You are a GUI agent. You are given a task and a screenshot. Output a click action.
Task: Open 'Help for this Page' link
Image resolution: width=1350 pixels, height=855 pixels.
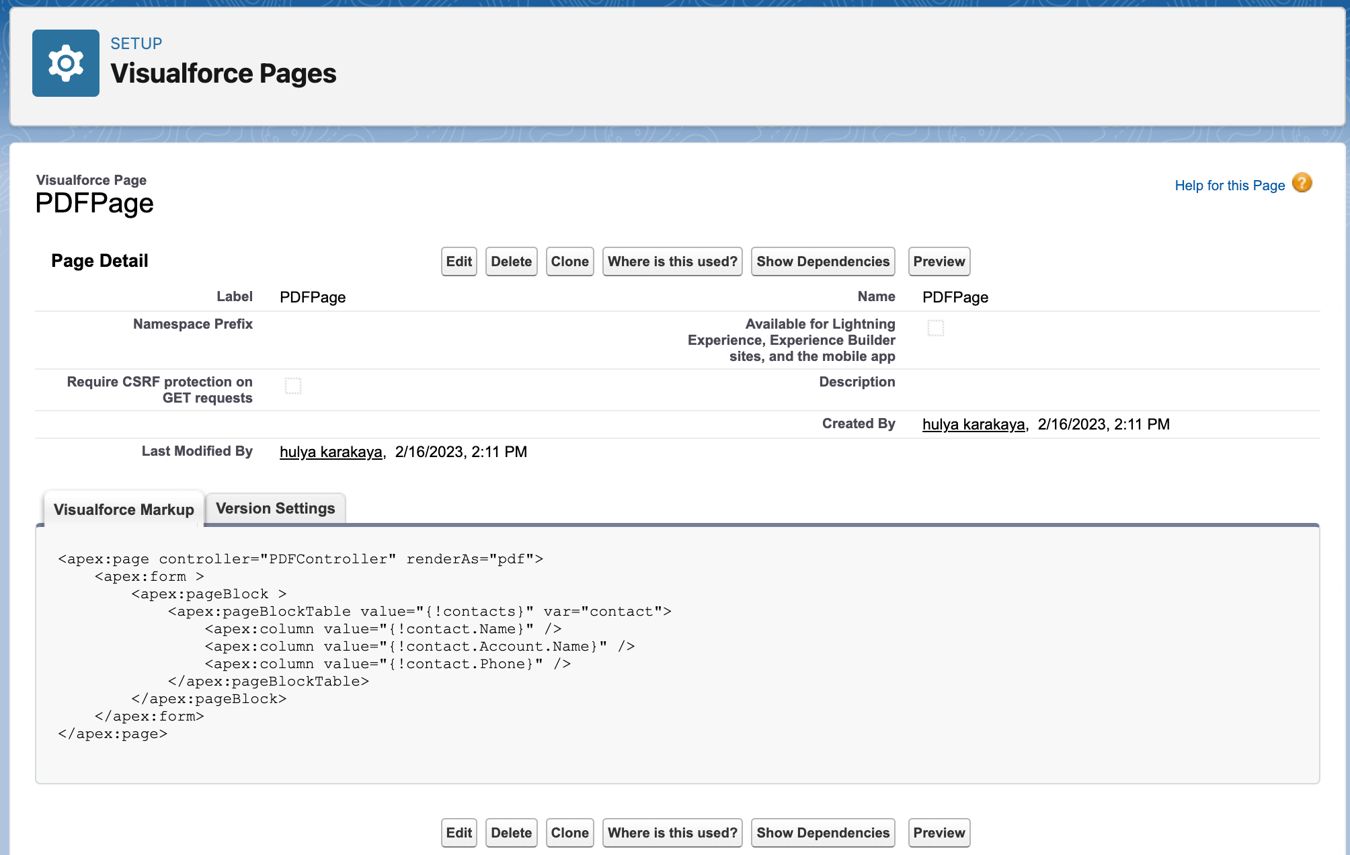[1230, 185]
